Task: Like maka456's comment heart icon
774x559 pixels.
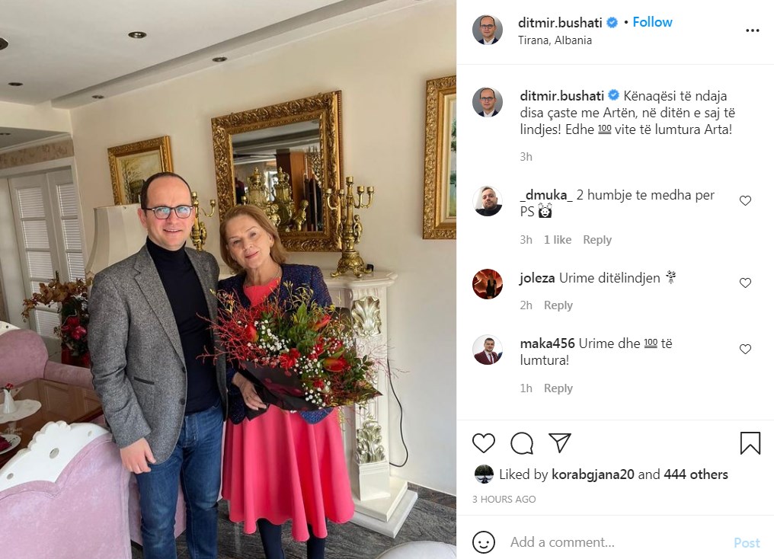Action: [x=745, y=349]
